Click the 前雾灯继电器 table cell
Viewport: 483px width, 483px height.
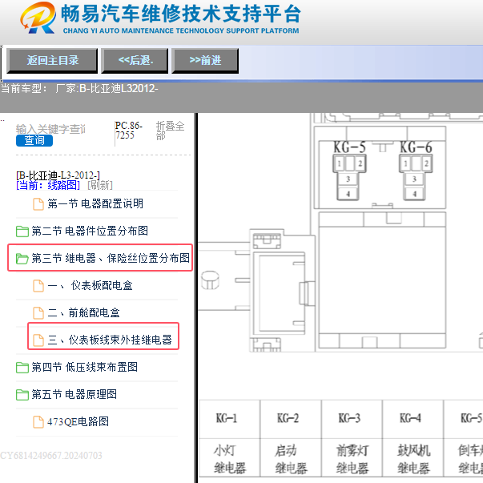tap(352, 458)
